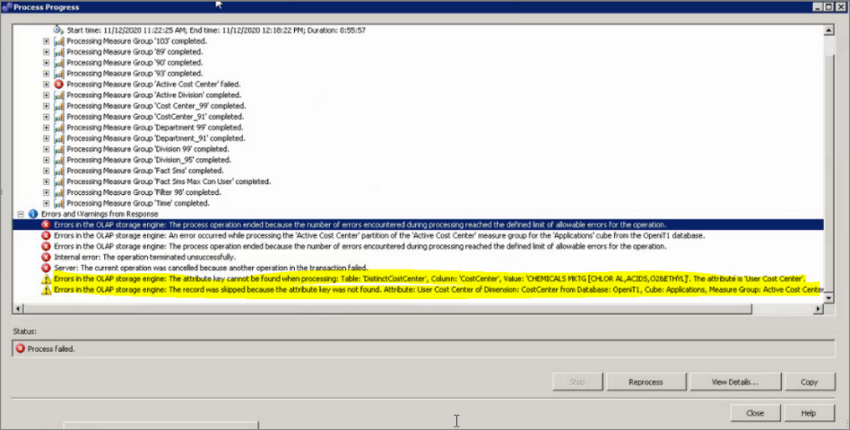The width and height of the screenshot is (850, 430).
Task: Expand the Measure Group '89' node
Action: click(x=46, y=52)
